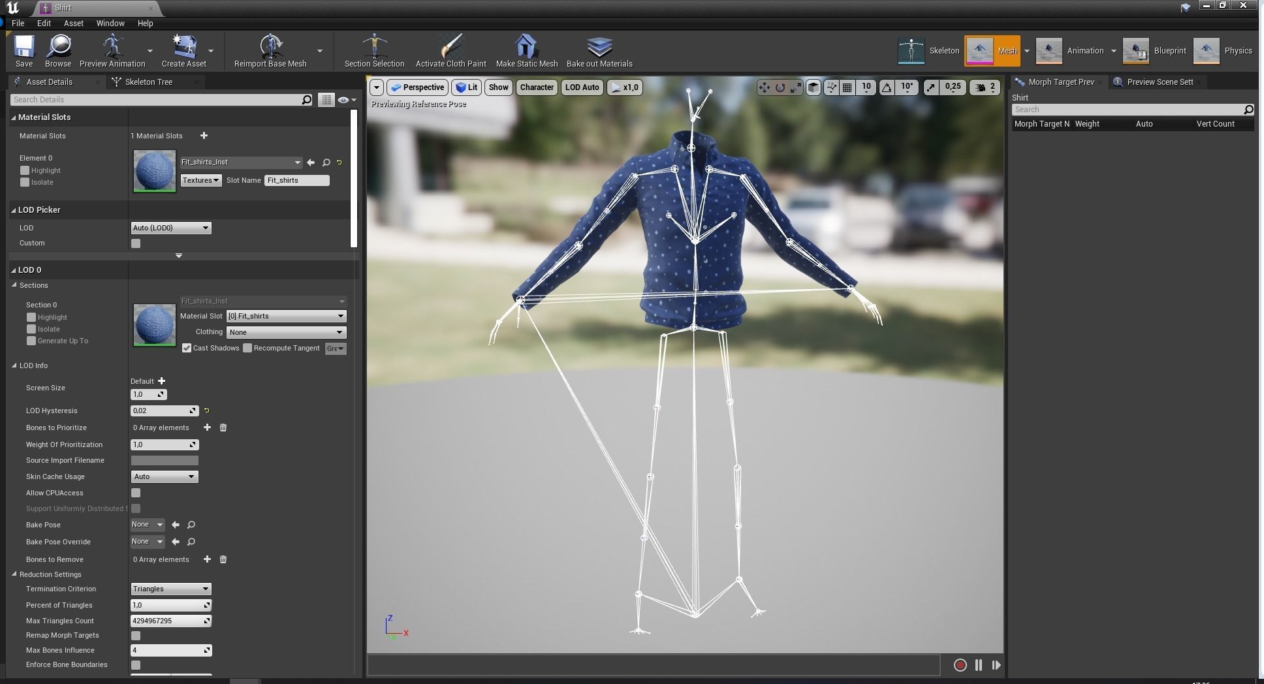Activate Section Selection tool
The height and width of the screenshot is (684, 1264).
[x=374, y=51]
